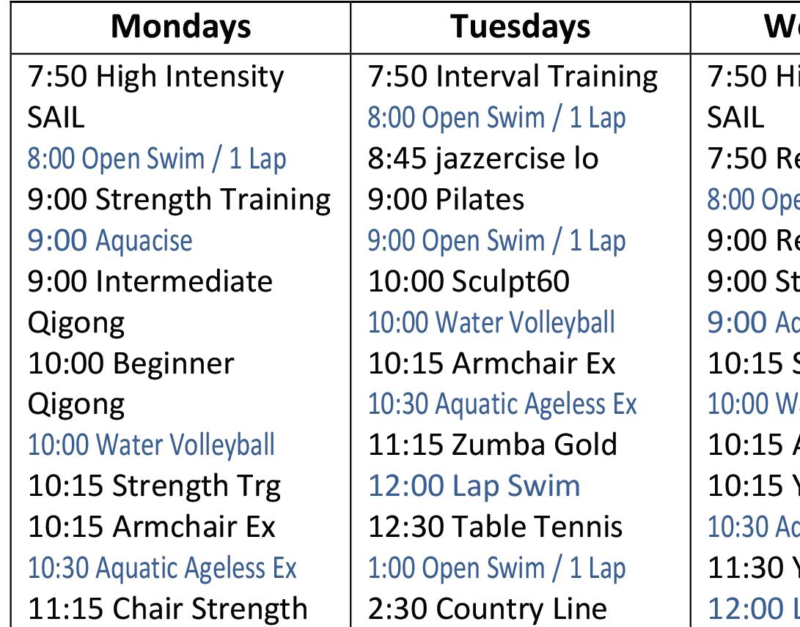Select Monday 9:00 Strength Training entry
Viewport: 800px width, 627px height.
coord(178,199)
